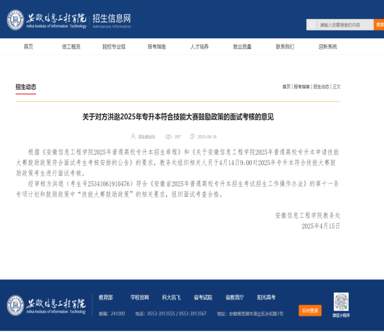Select 报考指南 in the top navigation
The width and height of the screenshot is (384, 332).
tap(157, 47)
